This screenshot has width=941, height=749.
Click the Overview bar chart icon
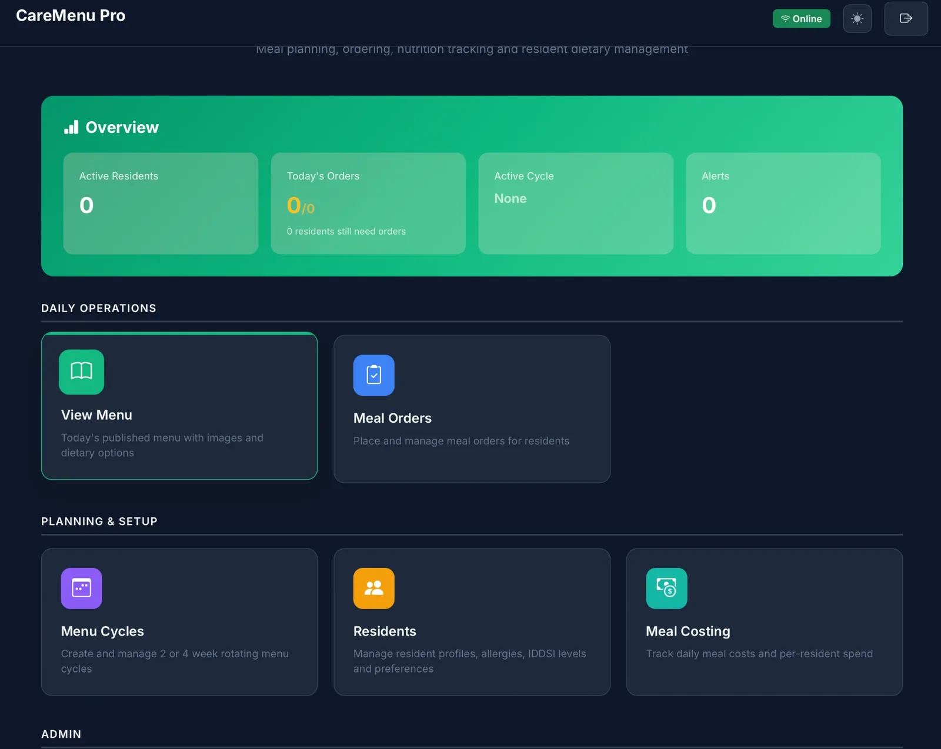pyautogui.click(x=71, y=127)
